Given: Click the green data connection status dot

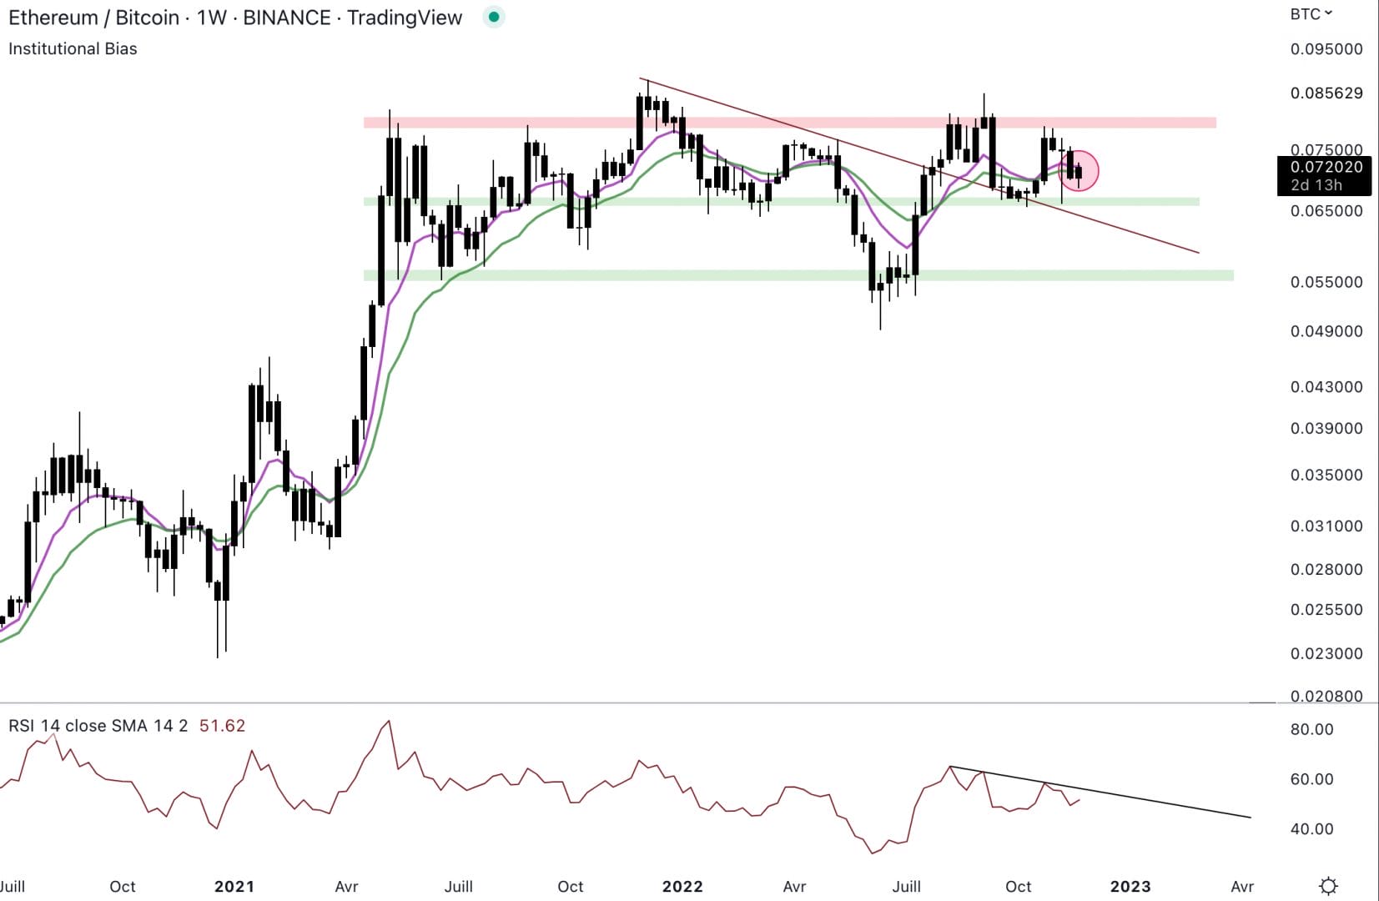Looking at the screenshot, I should [x=493, y=16].
